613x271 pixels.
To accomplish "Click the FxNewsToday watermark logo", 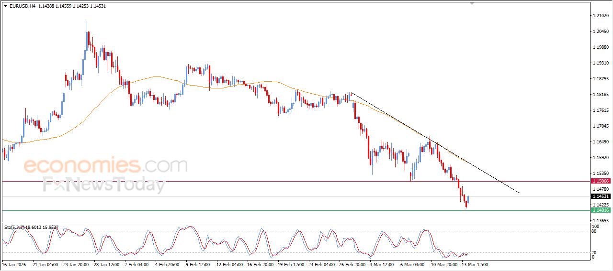I will [x=104, y=184].
